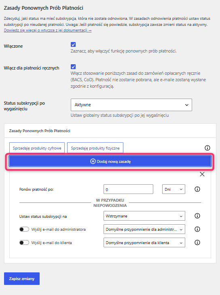The width and height of the screenshot is (220, 295).
Task: Select Sprzedaję produkty cyfrowe preset
Action: 37,148
